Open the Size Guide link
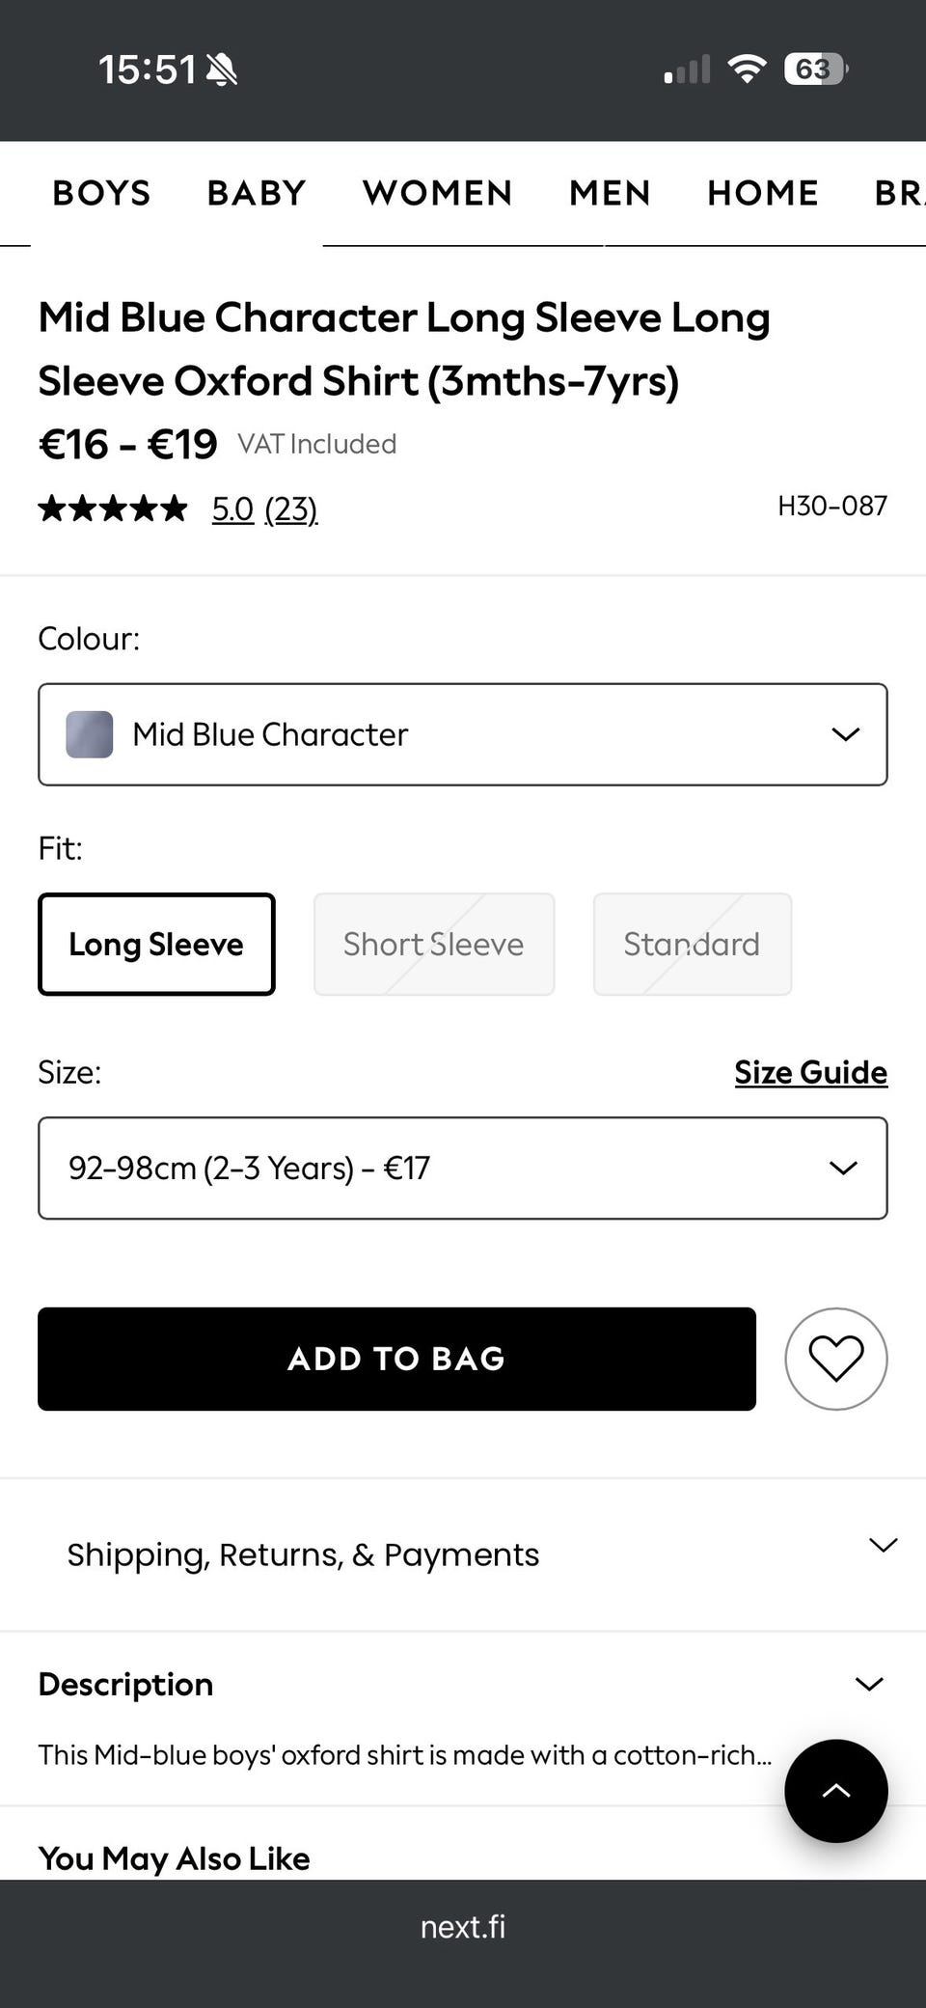 coord(810,1072)
